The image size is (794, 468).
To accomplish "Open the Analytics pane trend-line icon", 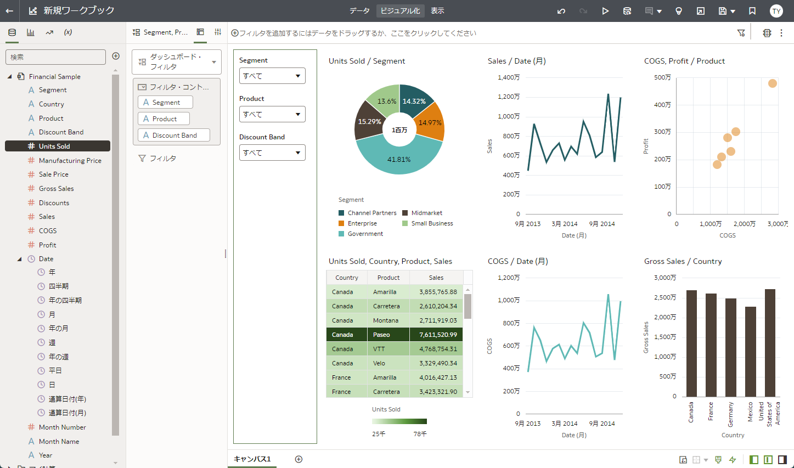I will coord(49,32).
